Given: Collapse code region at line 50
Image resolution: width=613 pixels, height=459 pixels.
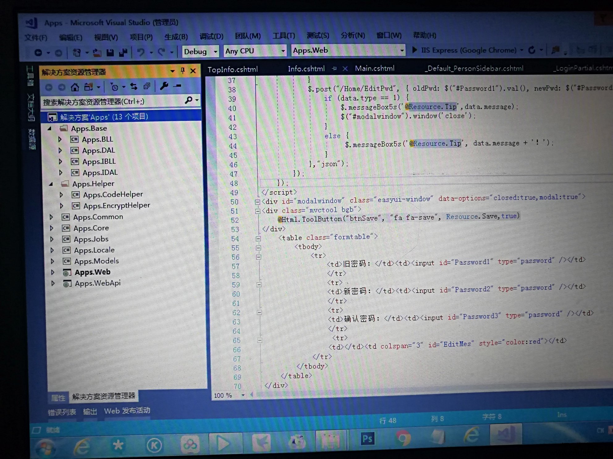Looking at the screenshot, I should 257,202.
